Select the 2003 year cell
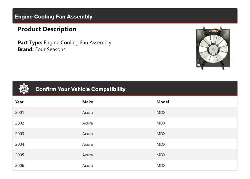 tap(20, 134)
